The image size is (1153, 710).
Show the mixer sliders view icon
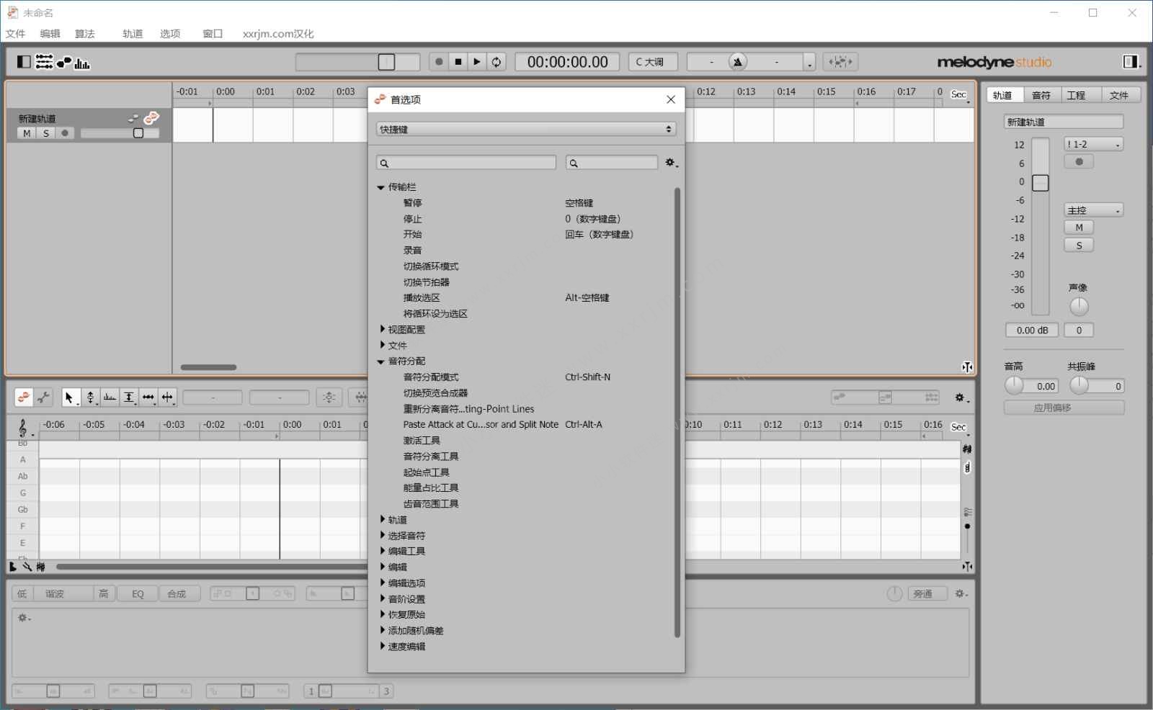44,62
